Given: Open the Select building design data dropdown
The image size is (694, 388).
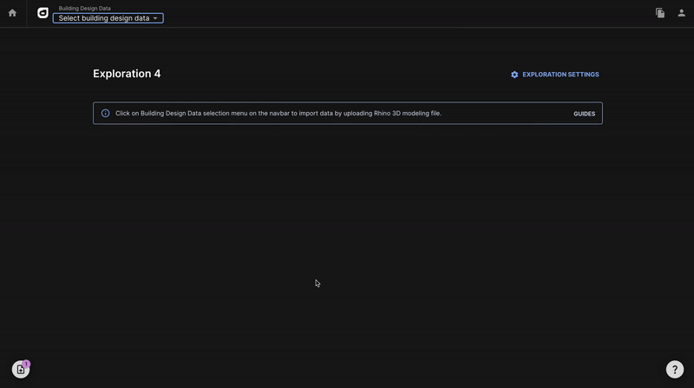Looking at the screenshot, I should [104, 18].
